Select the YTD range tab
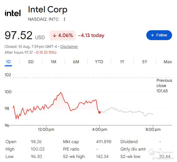 pyautogui.click(x=99, y=62)
